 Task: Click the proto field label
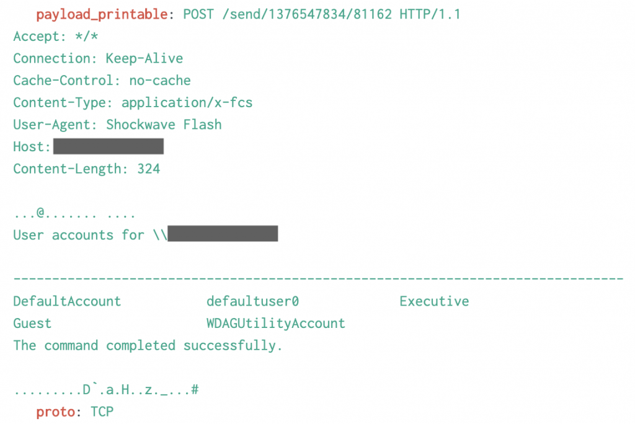point(55,412)
